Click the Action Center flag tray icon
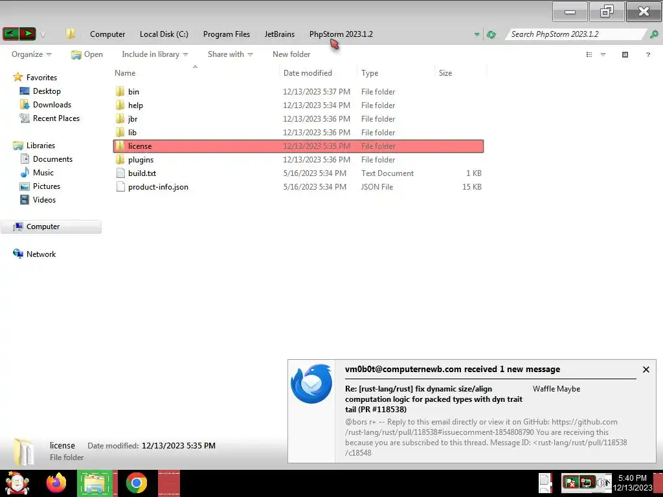The height and width of the screenshot is (497, 663). pos(570,482)
